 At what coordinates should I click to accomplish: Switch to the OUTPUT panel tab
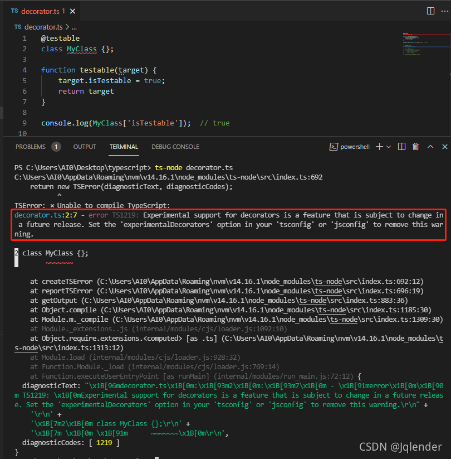(85, 147)
